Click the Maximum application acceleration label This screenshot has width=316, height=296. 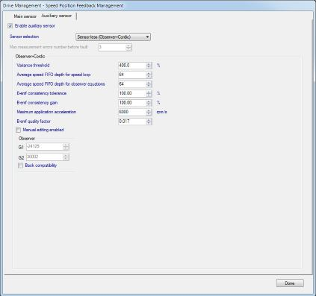(46, 112)
